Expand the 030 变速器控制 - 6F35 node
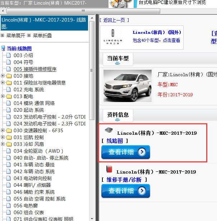 (3, 130)
